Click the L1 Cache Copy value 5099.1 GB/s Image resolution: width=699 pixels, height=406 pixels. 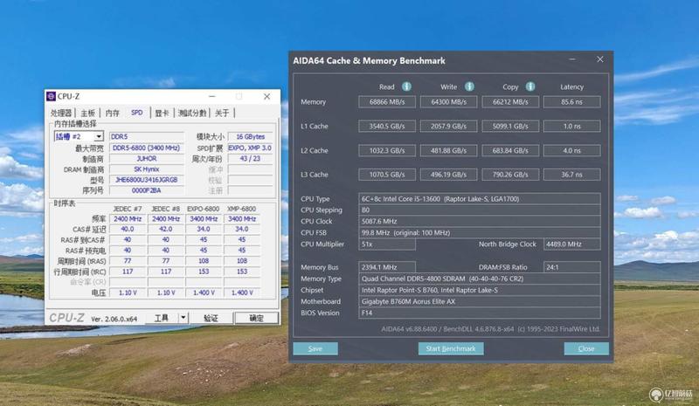(510, 126)
